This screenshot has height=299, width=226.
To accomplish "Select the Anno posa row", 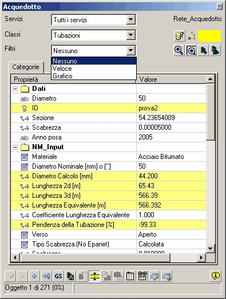I will [108, 137].
